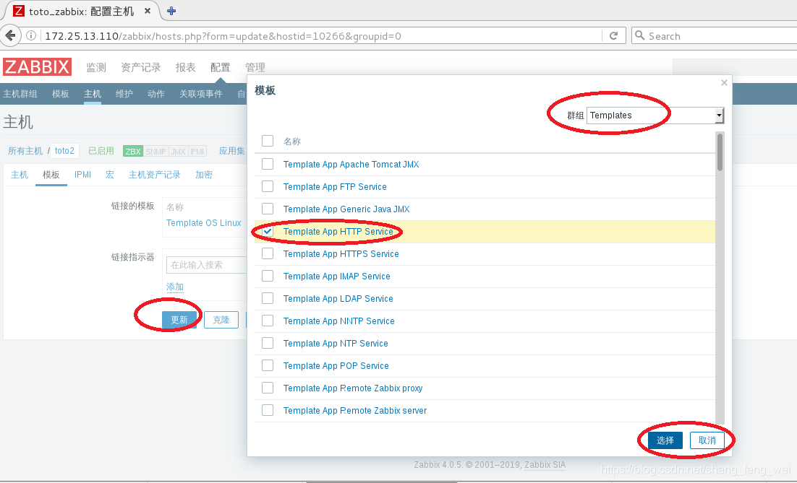Toggle the select-all checkbox beside 名称

coord(268,141)
